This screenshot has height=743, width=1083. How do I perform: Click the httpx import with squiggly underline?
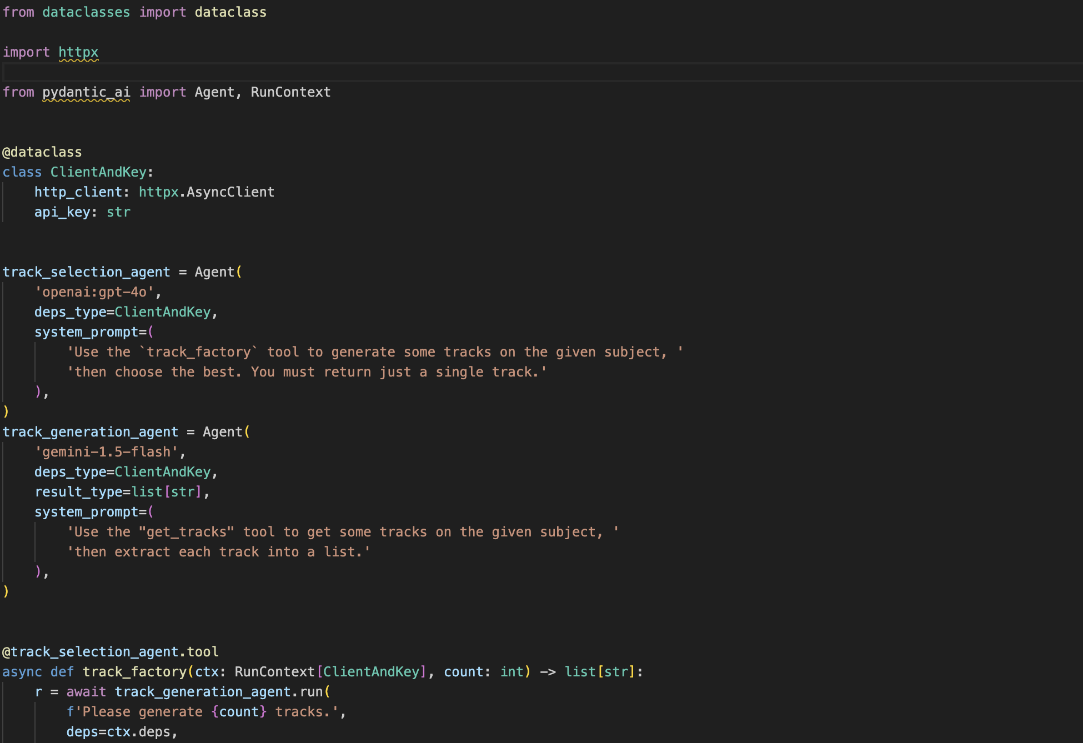[78, 52]
